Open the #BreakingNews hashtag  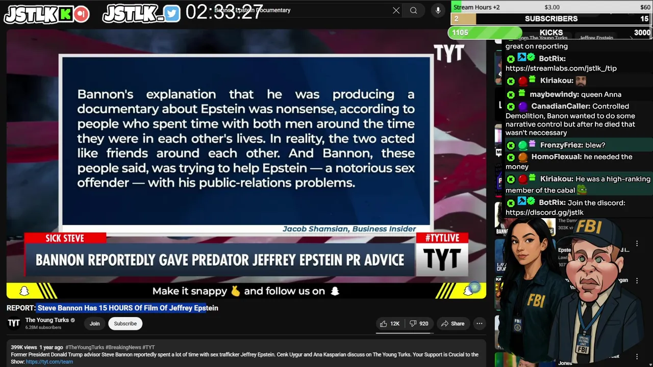pyautogui.click(x=123, y=348)
